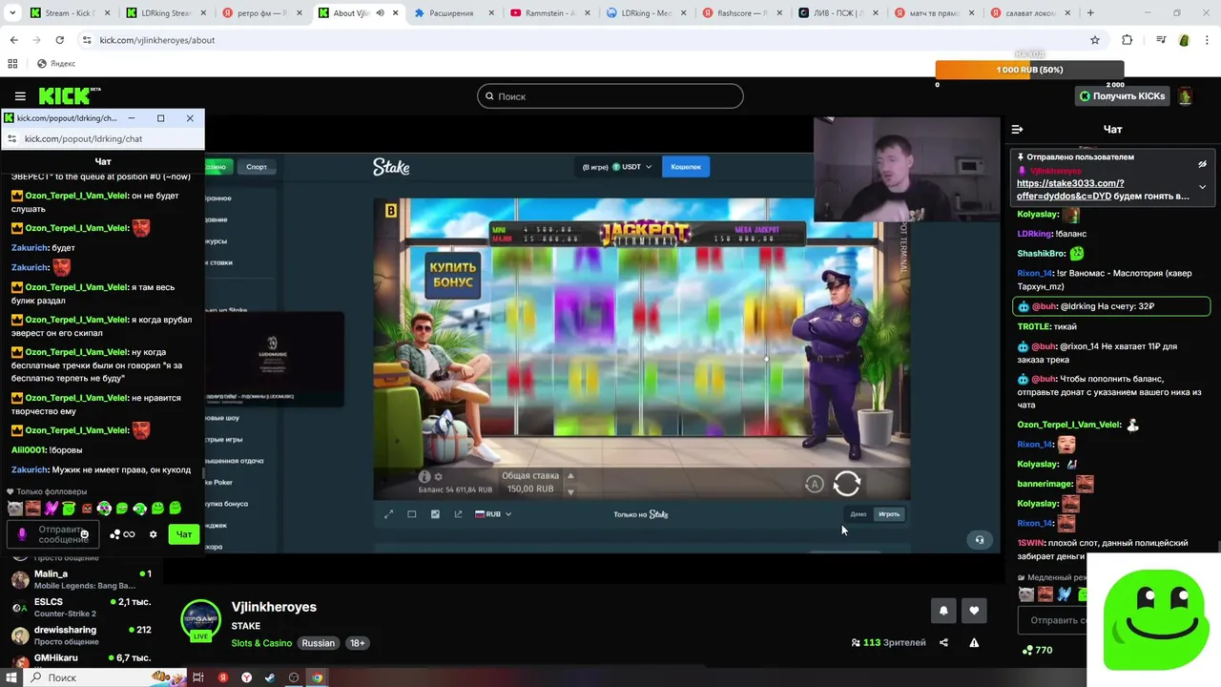1221x687 pixels.
Task: Open live stats chart icon in Stake
Action: (x=435, y=514)
